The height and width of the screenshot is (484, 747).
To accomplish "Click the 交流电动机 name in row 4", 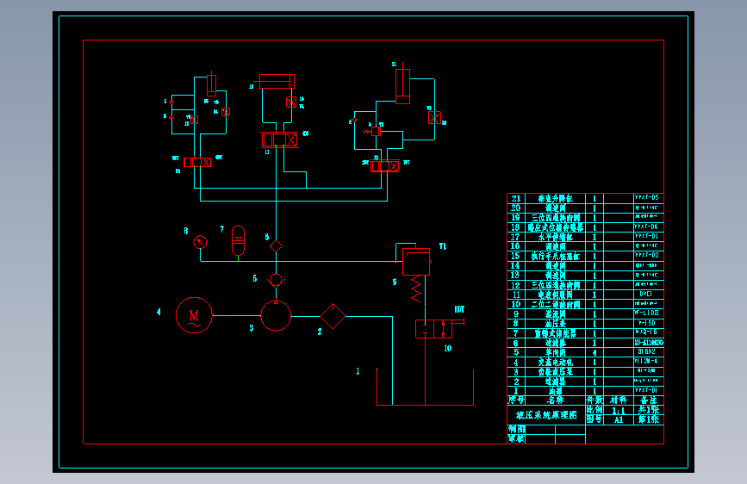I will tap(556, 363).
